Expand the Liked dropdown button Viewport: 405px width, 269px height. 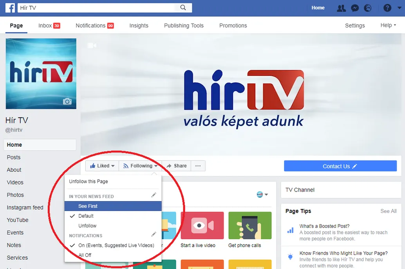(x=102, y=166)
